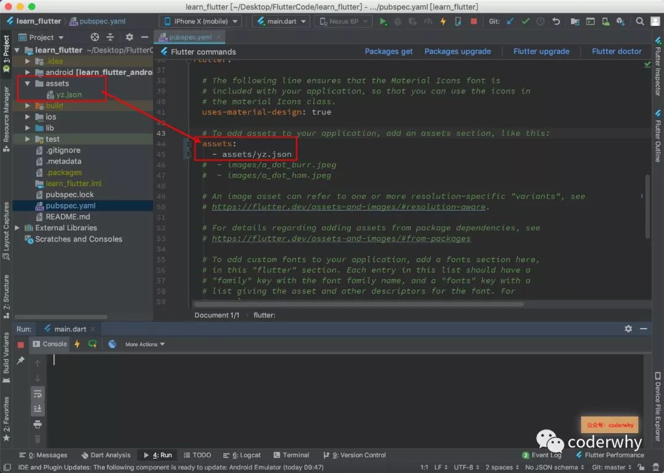Screen dimensions: 664x473
Task: Click Packages get link
Action: point(389,51)
